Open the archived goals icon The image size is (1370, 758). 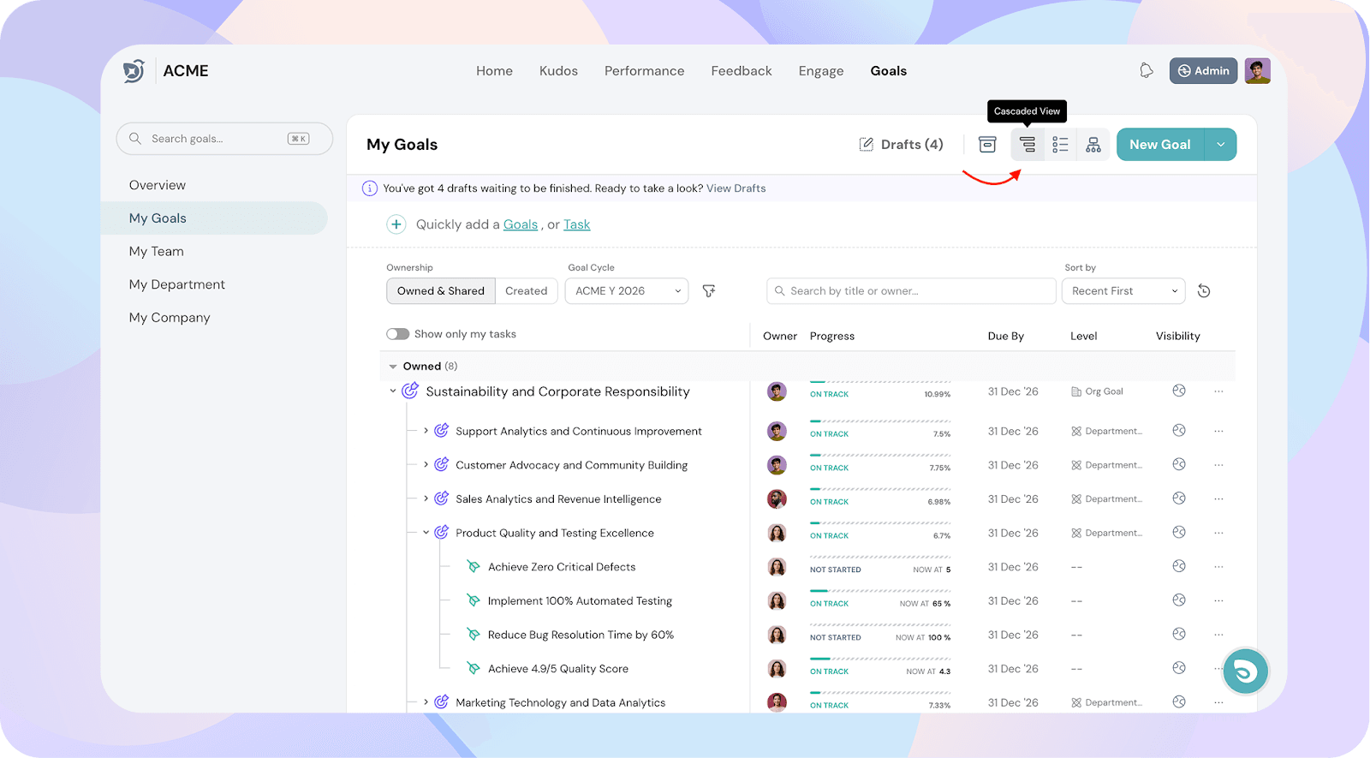tap(987, 145)
